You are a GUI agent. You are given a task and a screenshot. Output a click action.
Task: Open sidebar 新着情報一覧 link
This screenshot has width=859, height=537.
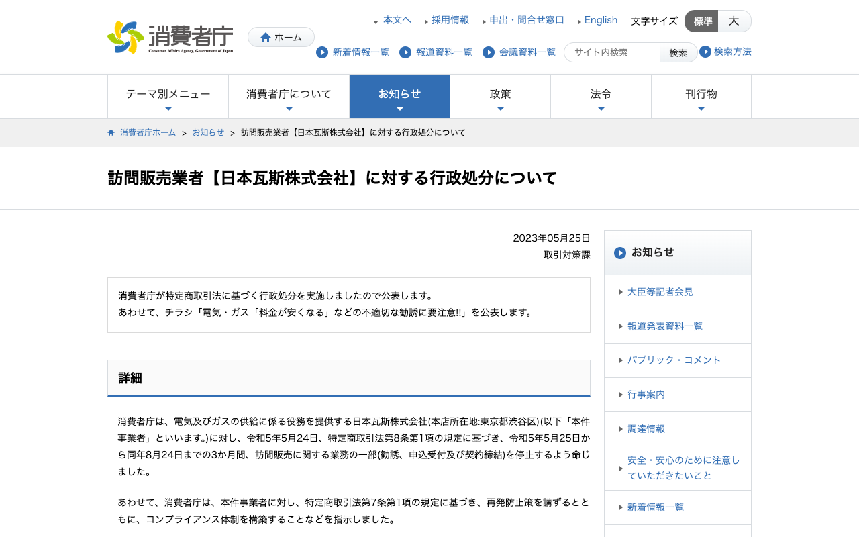[x=656, y=507]
